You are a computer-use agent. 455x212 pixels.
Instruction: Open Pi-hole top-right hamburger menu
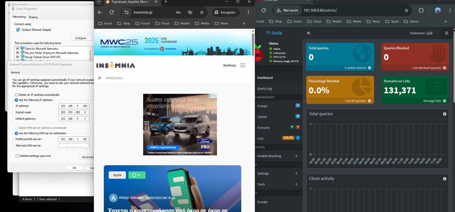pos(446,33)
